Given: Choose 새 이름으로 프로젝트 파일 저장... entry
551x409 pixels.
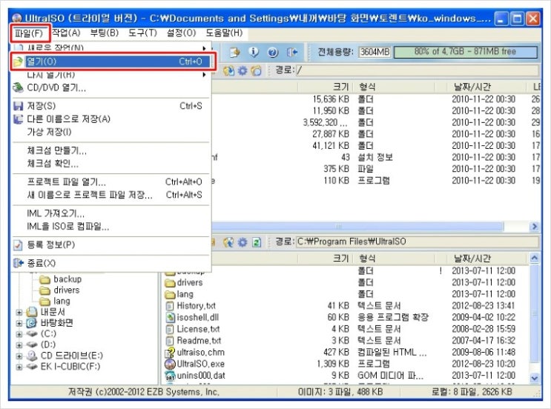Looking at the screenshot, I should coord(112,195).
